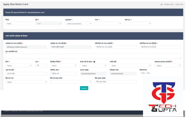
Task: Click the Tech Gupta logo
Action: tap(163, 97)
